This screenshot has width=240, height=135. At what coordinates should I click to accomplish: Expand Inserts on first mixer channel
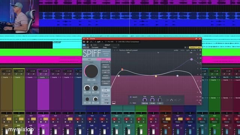[x=5, y=78]
